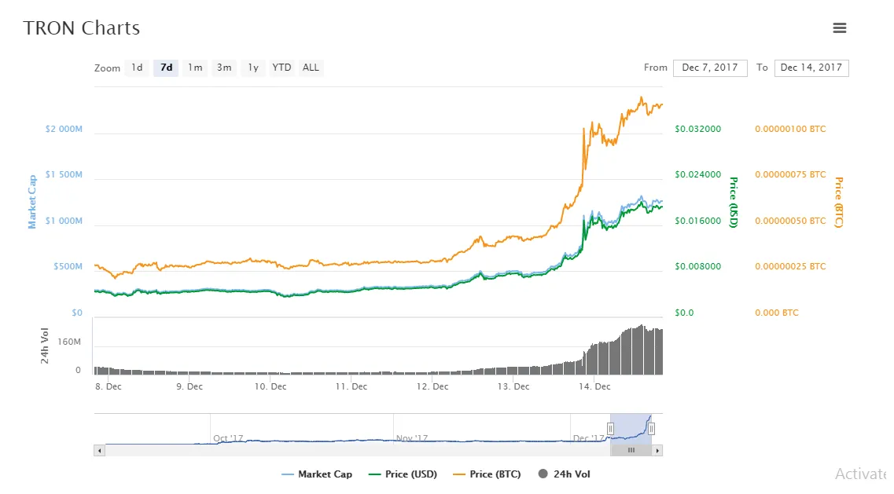Click the ALL zoom button
894x494 pixels.
[311, 68]
